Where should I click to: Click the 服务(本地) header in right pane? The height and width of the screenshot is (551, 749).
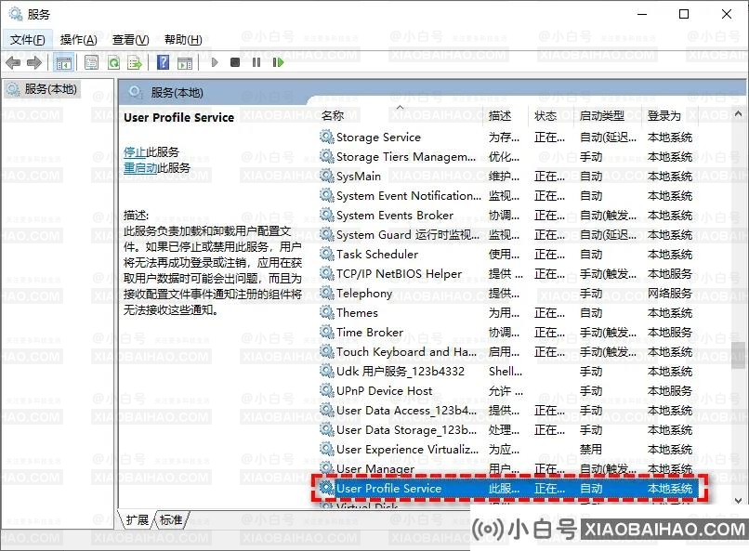[x=177, y=93]
